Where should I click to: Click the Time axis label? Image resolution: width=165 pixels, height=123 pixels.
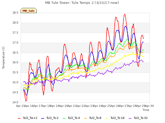click(x=146, y=110)
